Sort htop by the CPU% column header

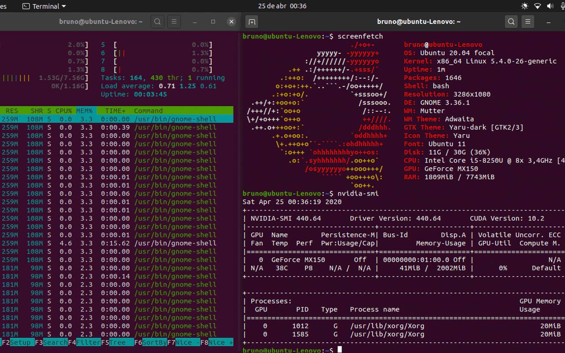tap(64, 111)
